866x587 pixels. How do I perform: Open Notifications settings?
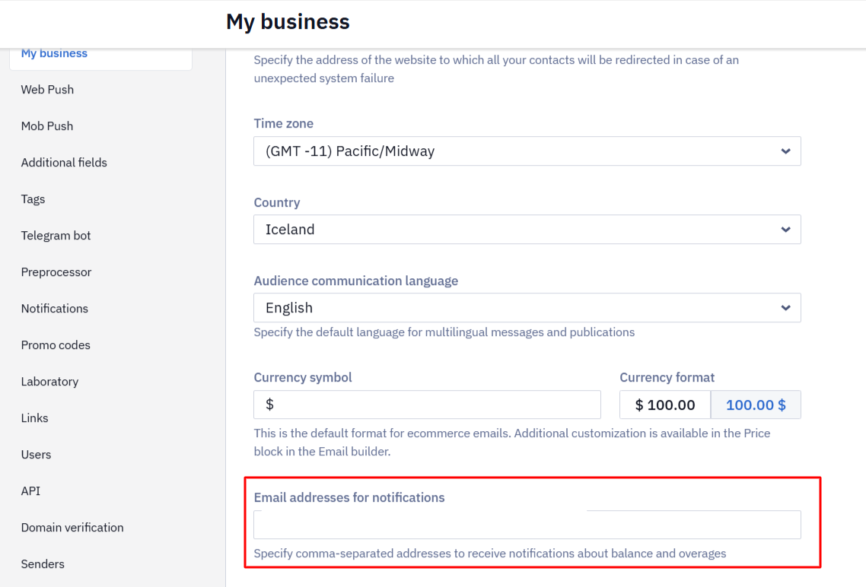(55, 309)
